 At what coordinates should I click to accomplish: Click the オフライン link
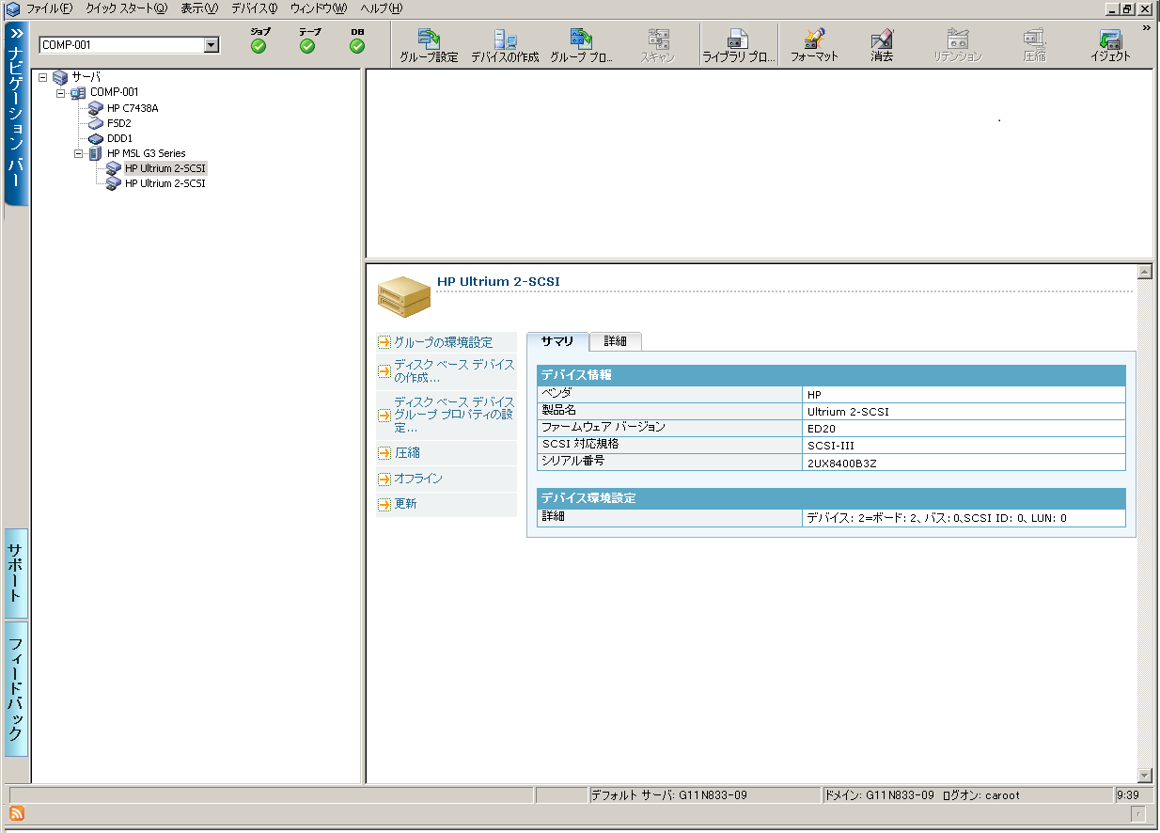point(418,479)
